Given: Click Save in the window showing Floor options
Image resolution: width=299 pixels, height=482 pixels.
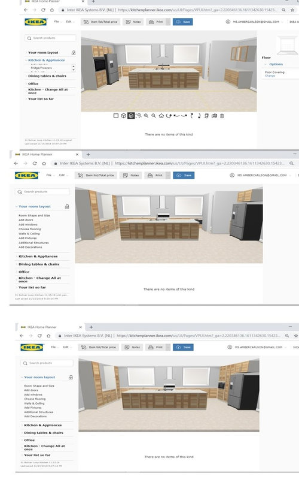Looking at the screenshot, I should (x=183, y=22).
